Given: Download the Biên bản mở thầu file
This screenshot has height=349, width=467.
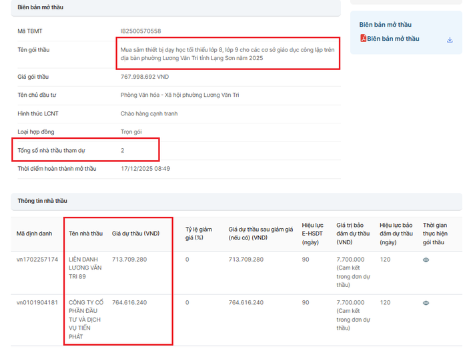Looking at the screenshot, I should 450,39.
